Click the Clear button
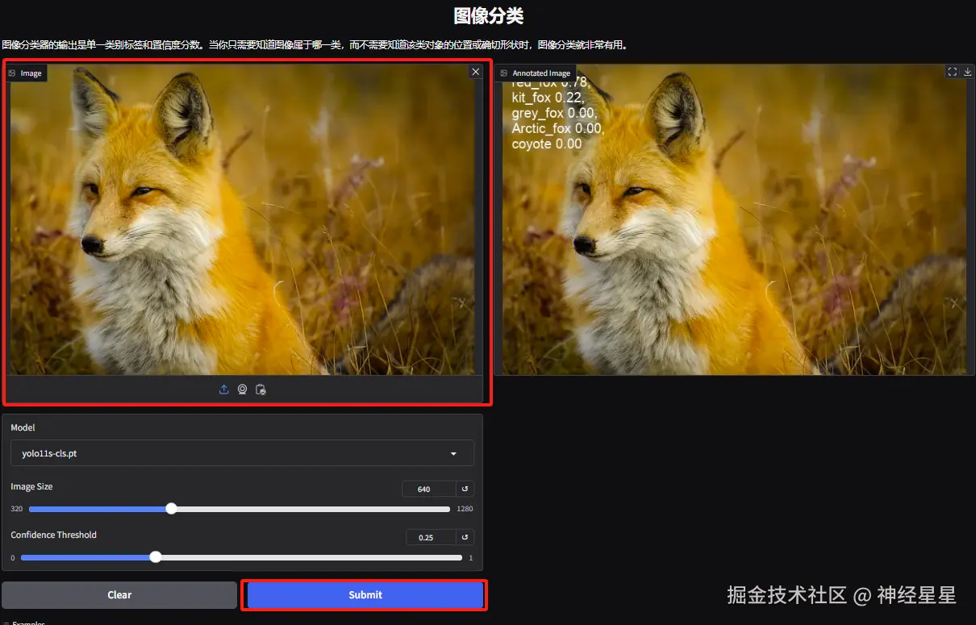This screenshot has height=625, width=976. (x=119, y=594)
